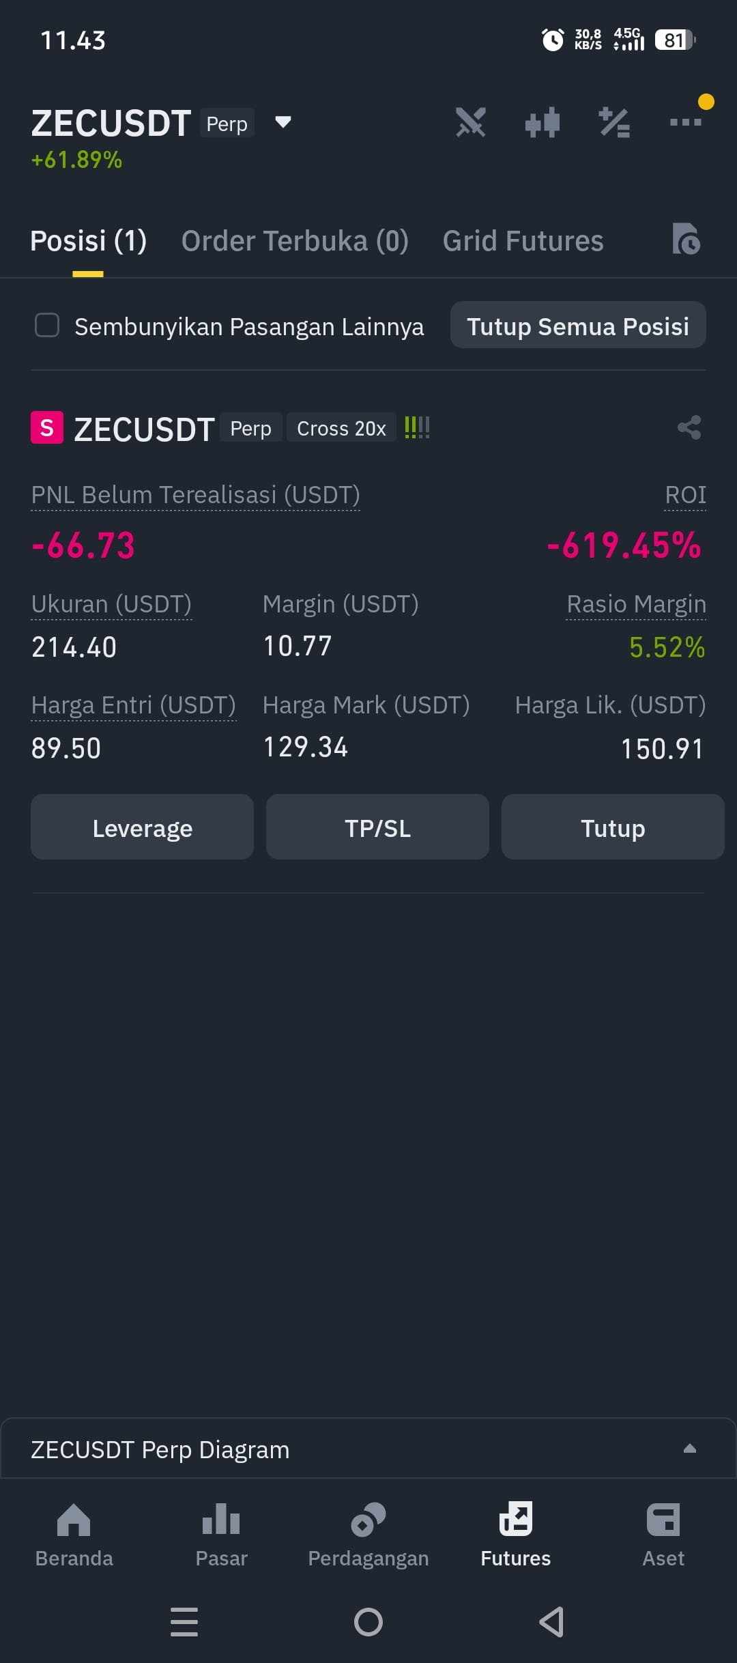Open the candlestick chart icon
737x1663 pixels.
pos(543,123)
